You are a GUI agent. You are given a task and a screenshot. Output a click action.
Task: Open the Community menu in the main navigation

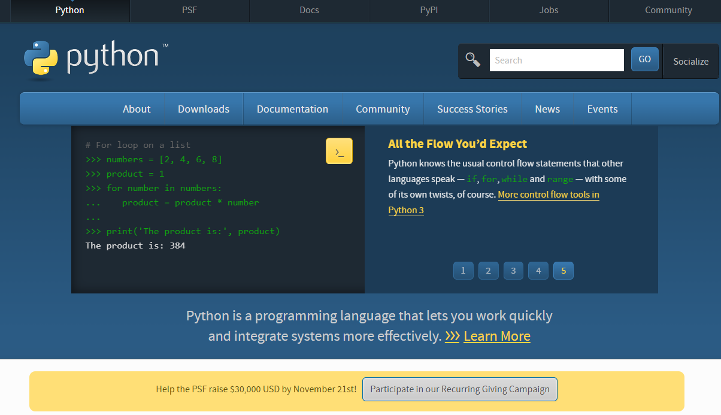(x=383, y=109)
